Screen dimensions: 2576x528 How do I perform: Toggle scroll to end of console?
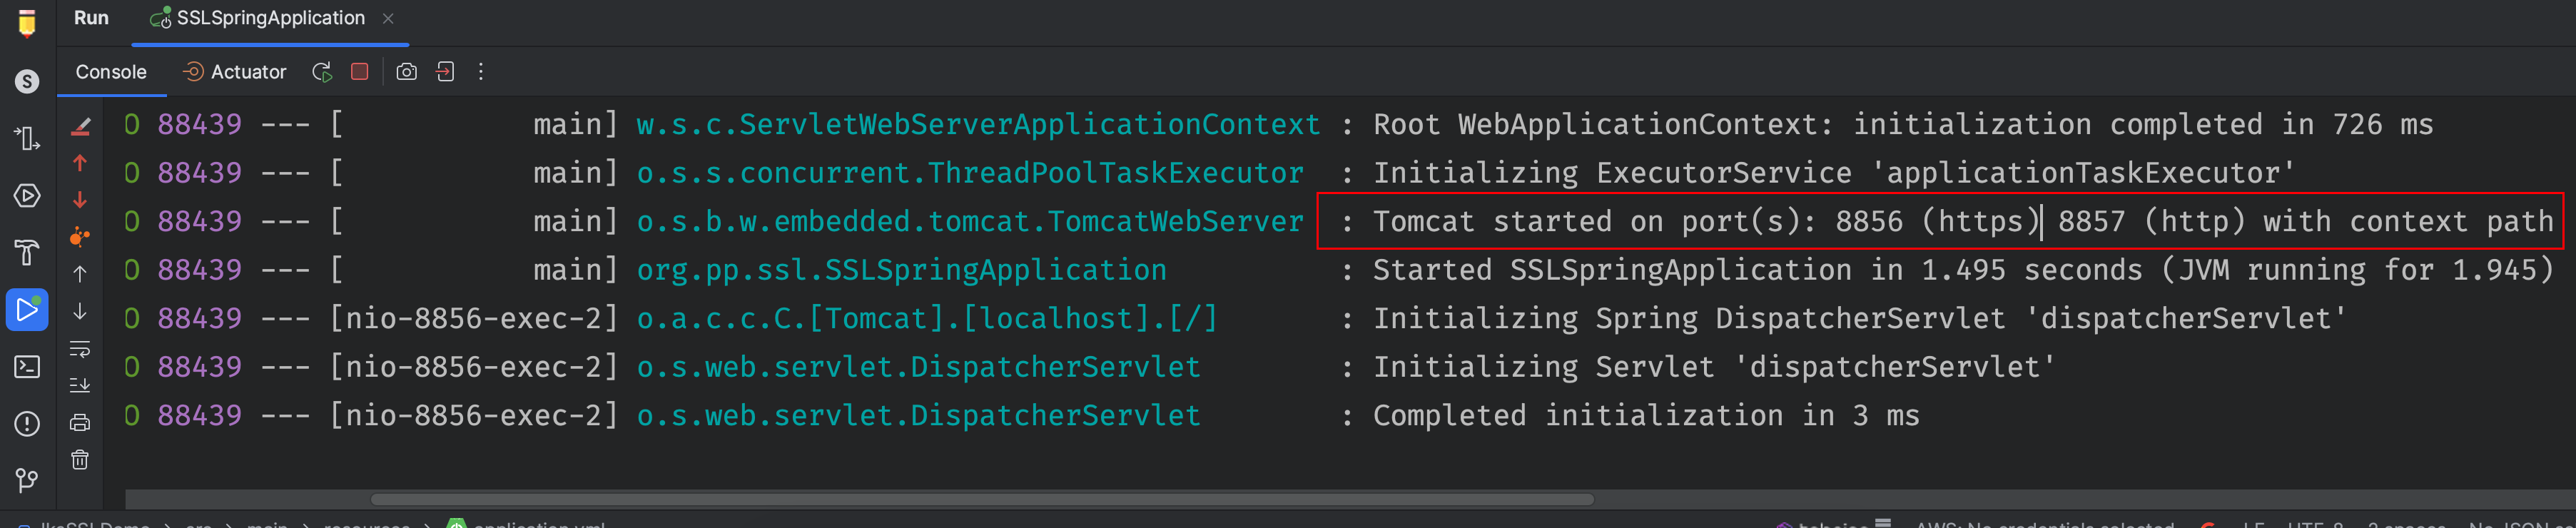click(x=80, y=385)
